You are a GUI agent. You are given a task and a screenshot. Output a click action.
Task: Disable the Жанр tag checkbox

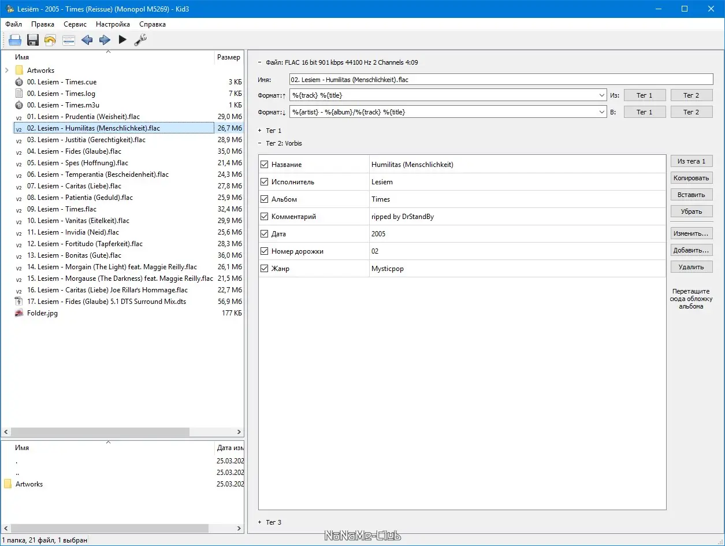[x=265, y=269]
